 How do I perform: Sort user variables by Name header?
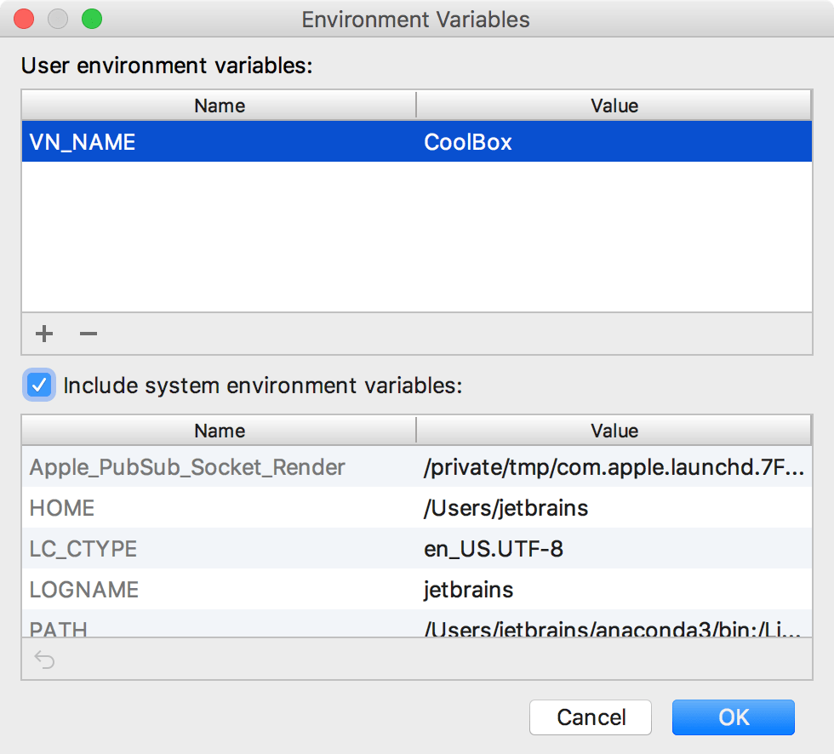point(219,106)
